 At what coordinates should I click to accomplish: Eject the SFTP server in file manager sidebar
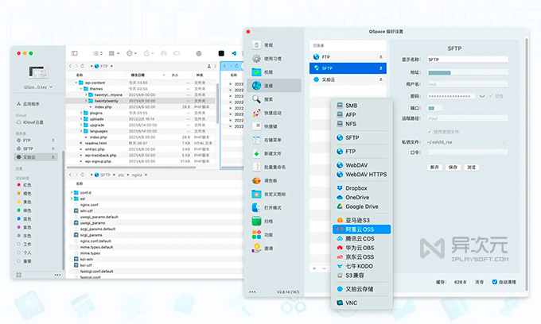coord(53,148)
